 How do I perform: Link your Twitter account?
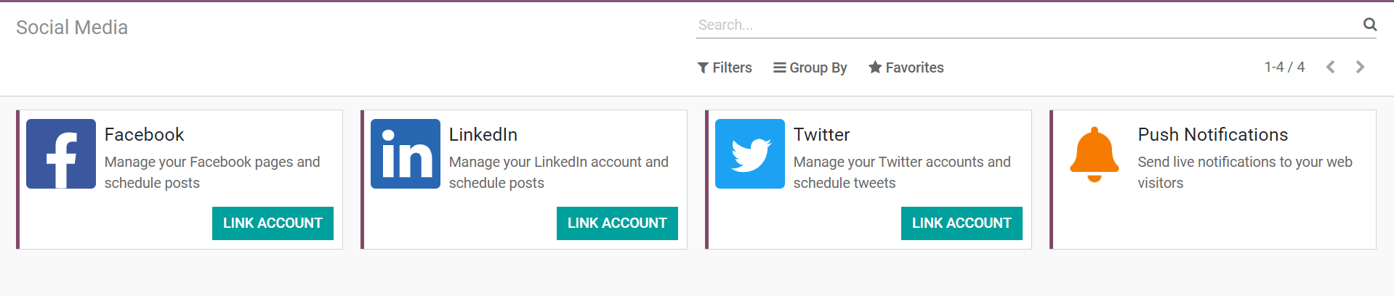coord(962,223)
